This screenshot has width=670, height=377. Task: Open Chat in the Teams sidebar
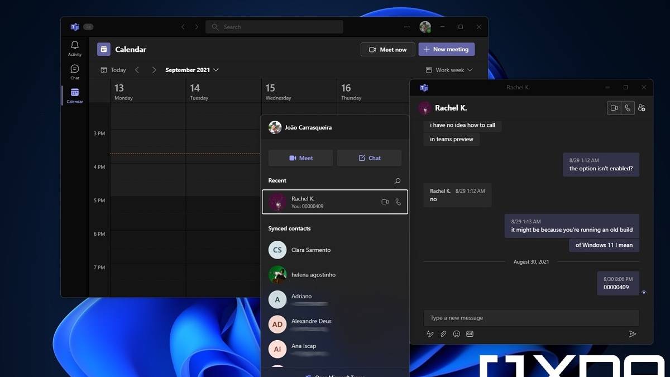pos(75,72)
